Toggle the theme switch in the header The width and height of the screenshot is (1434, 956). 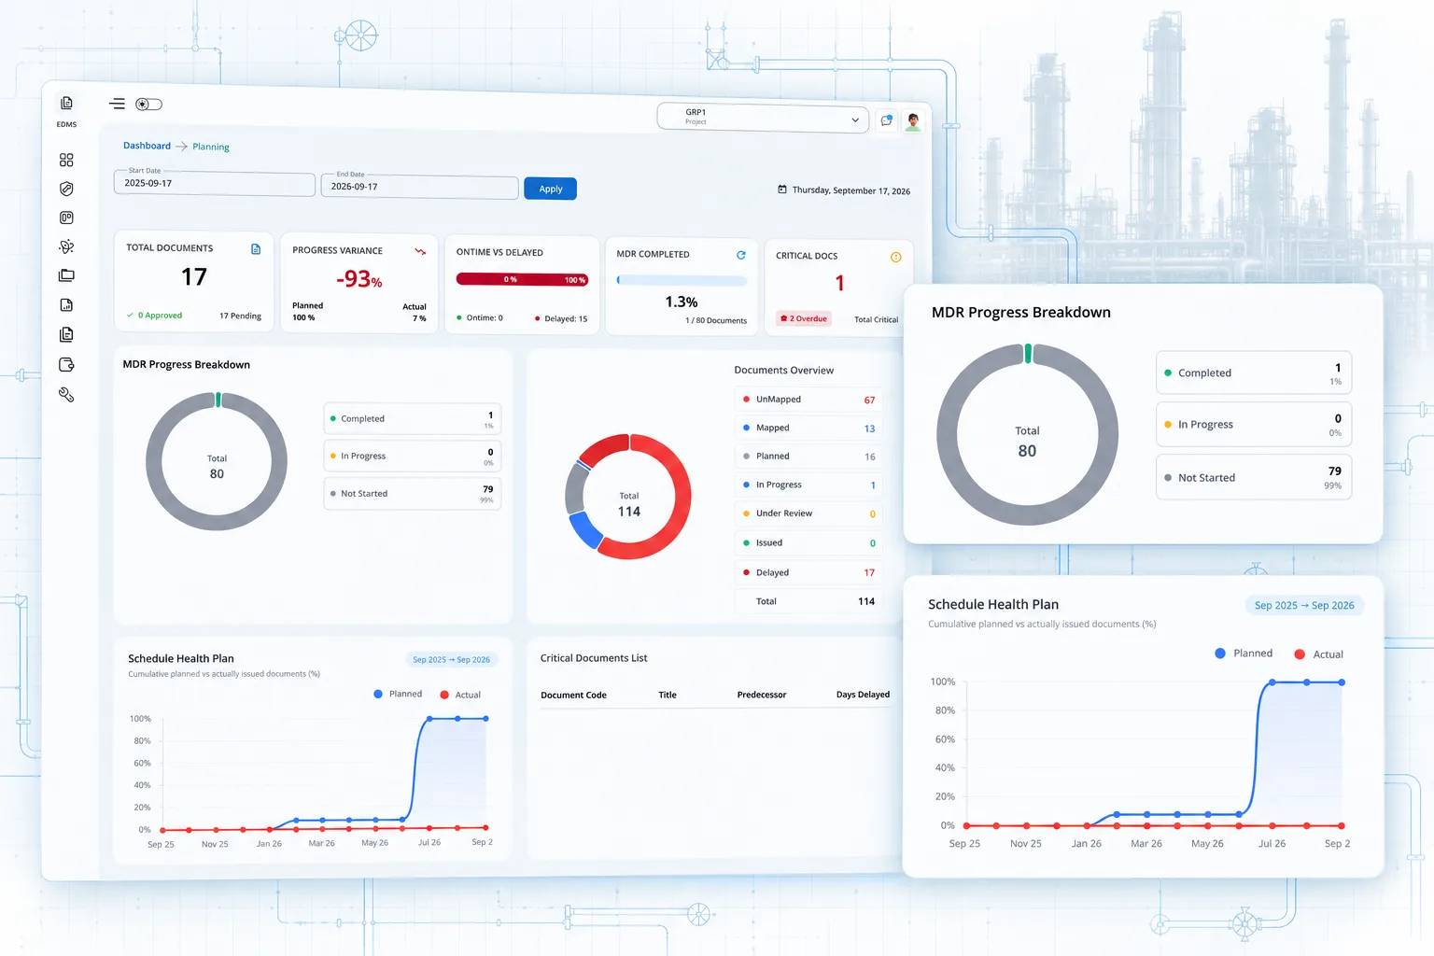[x=148, y=105]
